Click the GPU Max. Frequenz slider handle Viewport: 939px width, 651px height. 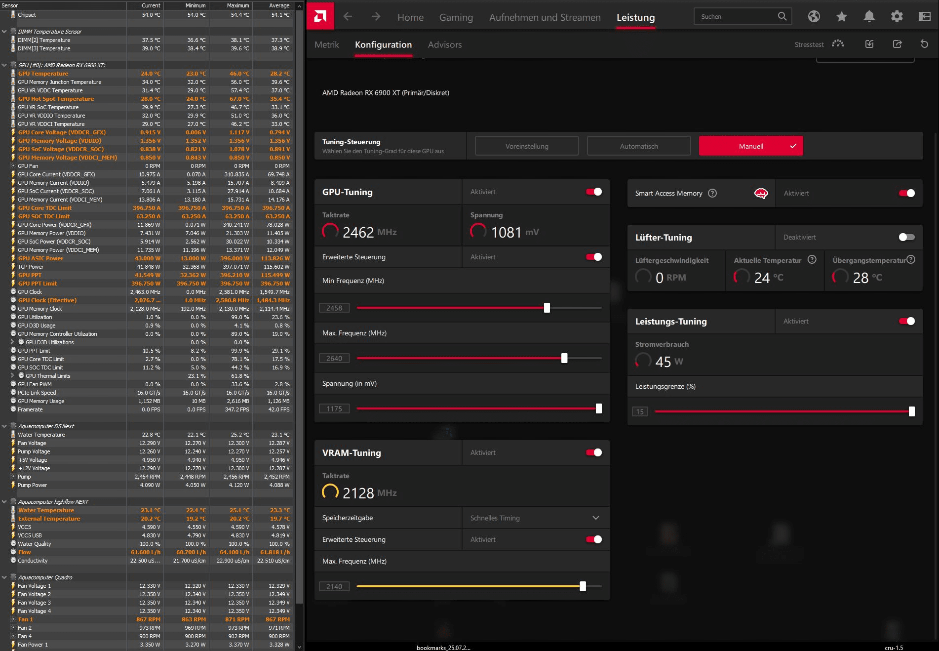564,358
